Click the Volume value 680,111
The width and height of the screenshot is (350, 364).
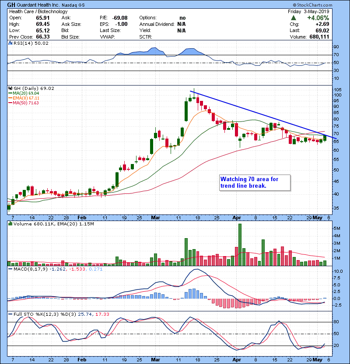pyautogui.click(x=319, y=37)
